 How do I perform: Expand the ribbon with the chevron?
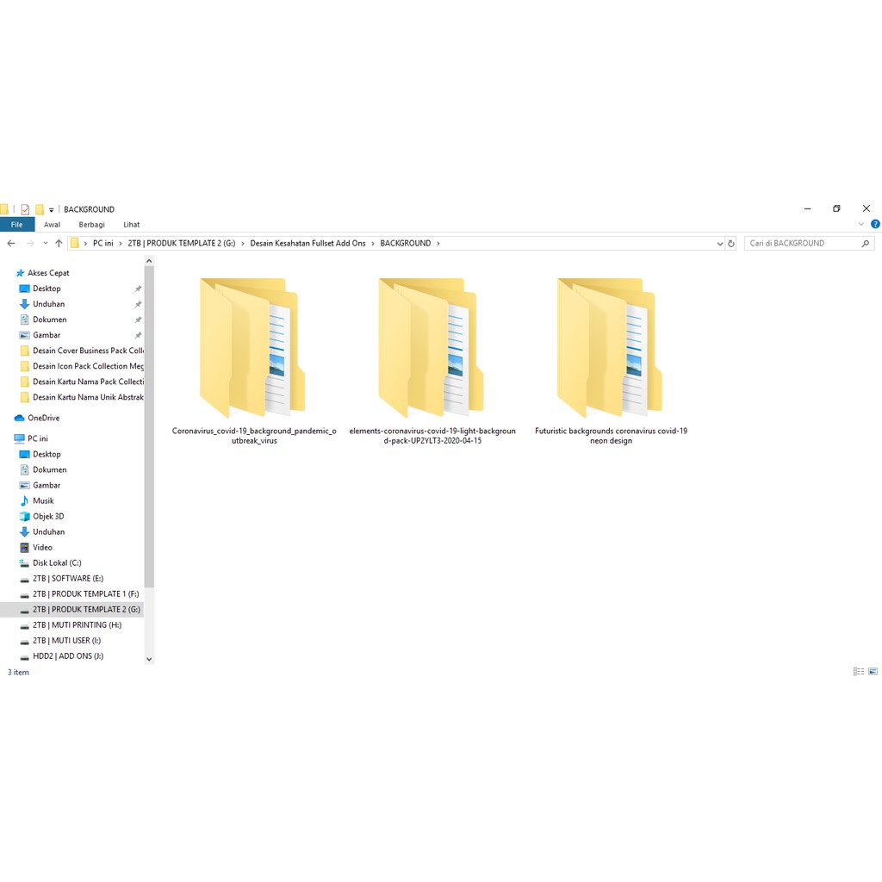pyautogui.click(x=861, y=225)
